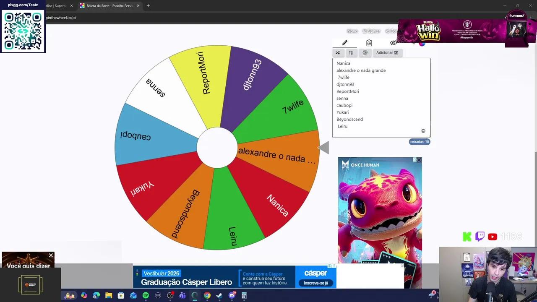Click the green Kick streaming icon
The width and height of the screenshot is (537, 302).
coord(467,236)
